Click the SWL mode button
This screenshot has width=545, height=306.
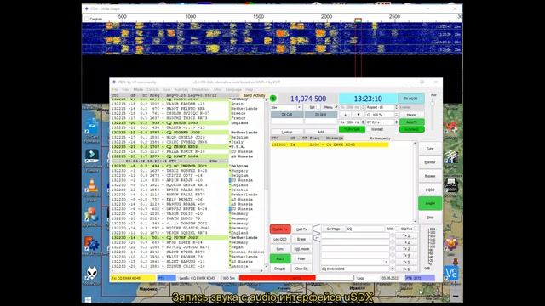pos(301,249)
